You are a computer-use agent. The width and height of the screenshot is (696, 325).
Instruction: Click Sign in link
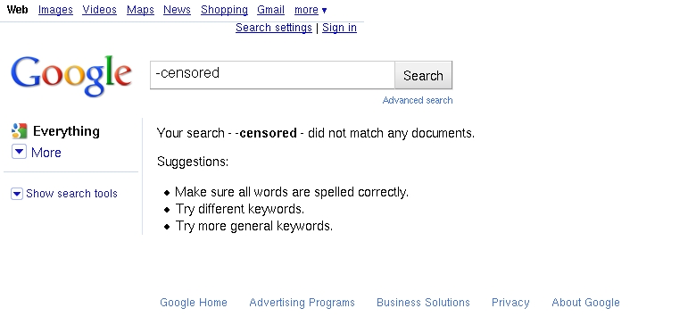[x=340, y=28]
